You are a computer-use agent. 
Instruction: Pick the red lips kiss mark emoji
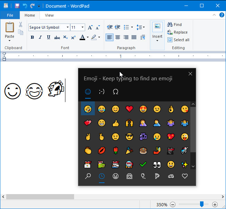(x=102, y=151)
